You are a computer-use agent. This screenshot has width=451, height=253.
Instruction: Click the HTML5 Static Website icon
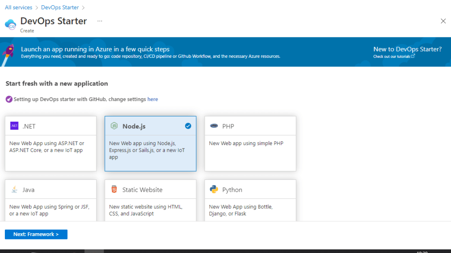pyautogui.click(x=114, y=190)
